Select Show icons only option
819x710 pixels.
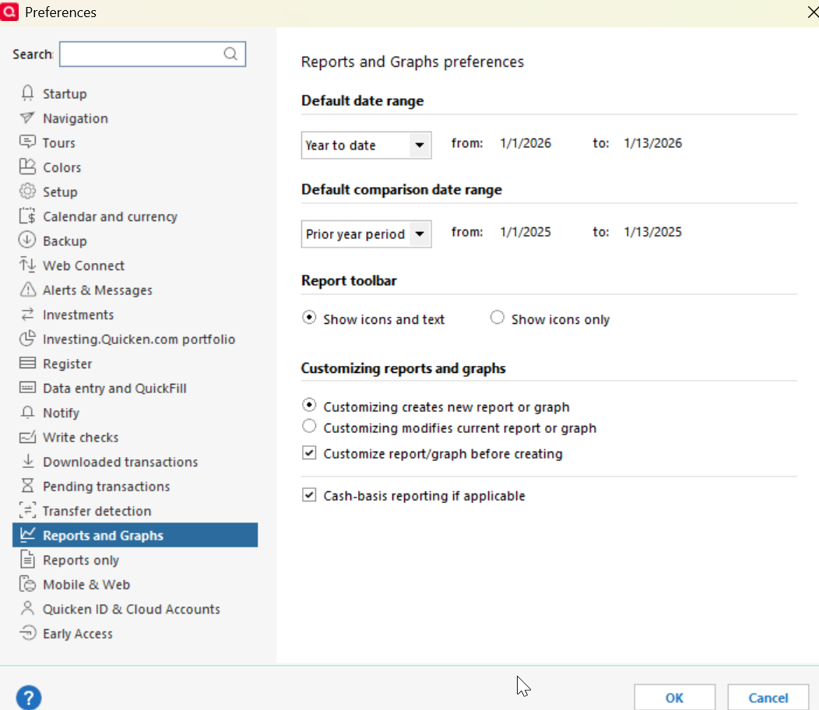pos(497,318)
